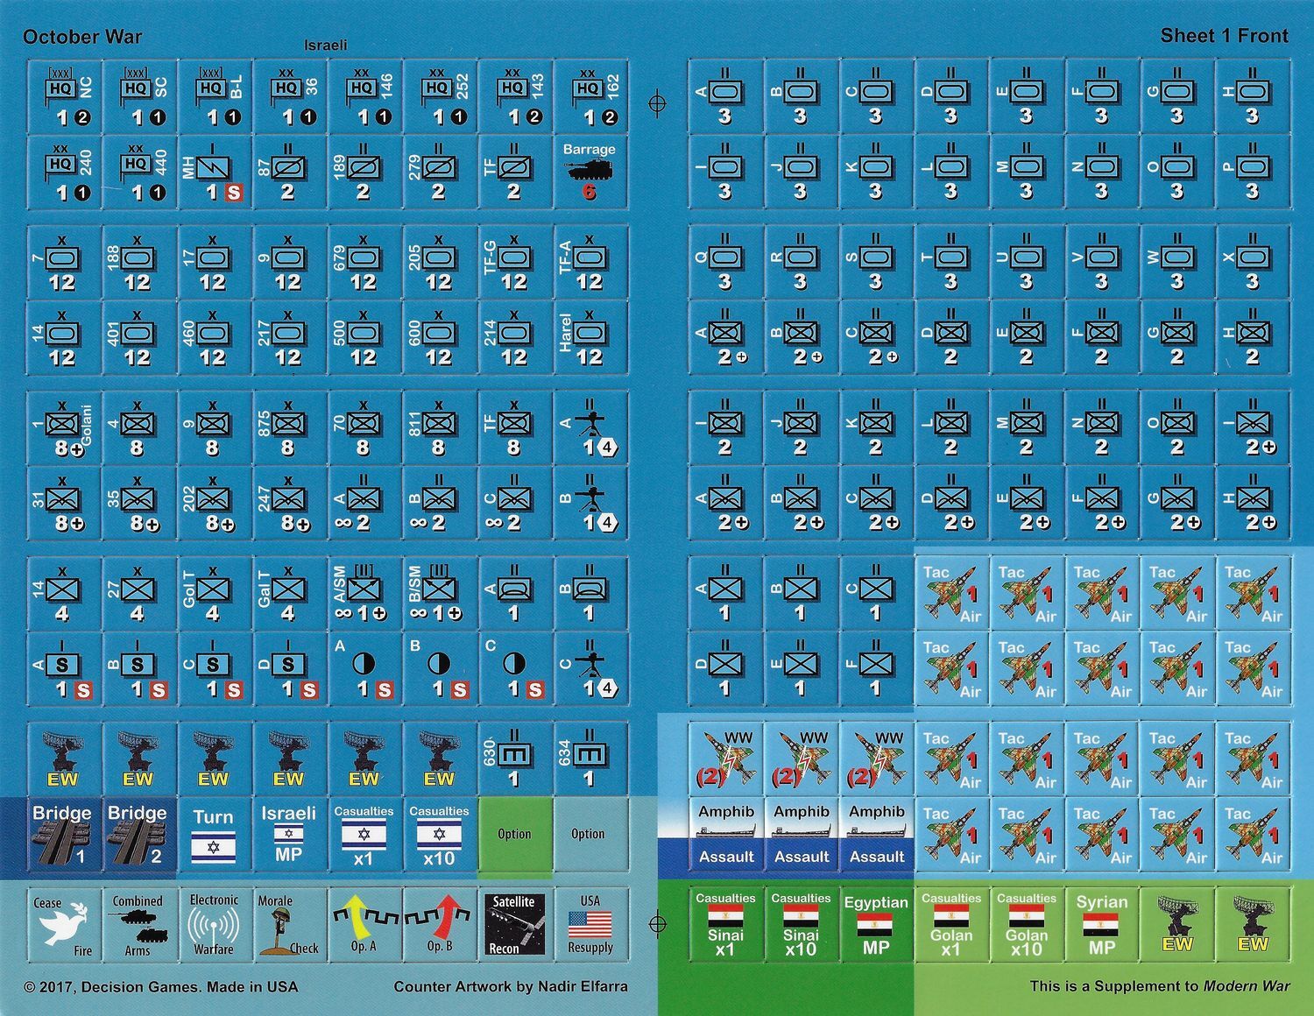1314x1016 pixels.
Task: Select the Israeli MP counter
Action: [x=289, y=835]
